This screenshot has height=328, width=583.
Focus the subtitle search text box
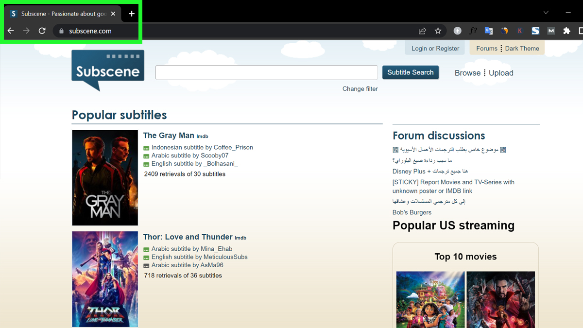(267, 72)
